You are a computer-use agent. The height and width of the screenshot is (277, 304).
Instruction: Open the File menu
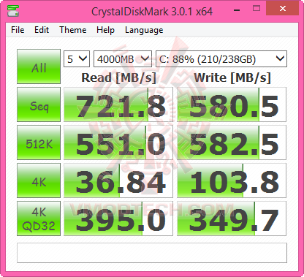point(18,30)
